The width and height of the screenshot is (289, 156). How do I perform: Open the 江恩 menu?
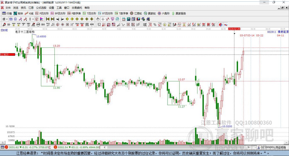[x=31, y=8]
